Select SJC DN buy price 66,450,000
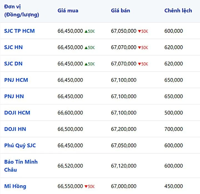The width and height of the screenshot is (200, 194). pyautogui.click(x=70, y=64)
